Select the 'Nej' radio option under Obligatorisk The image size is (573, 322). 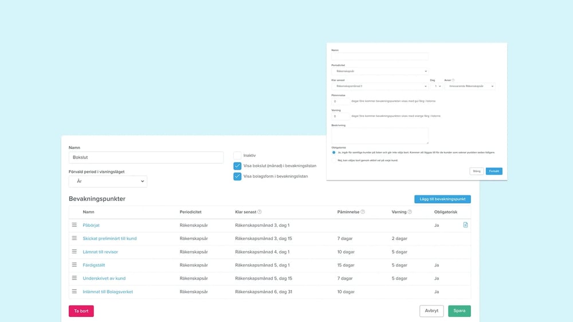tap(334, 160)
